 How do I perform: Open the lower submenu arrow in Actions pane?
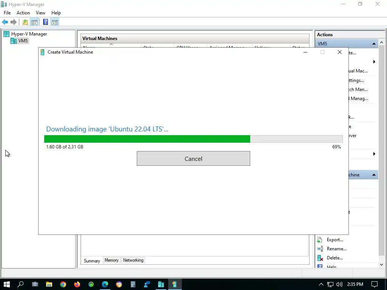coord(374,154)
